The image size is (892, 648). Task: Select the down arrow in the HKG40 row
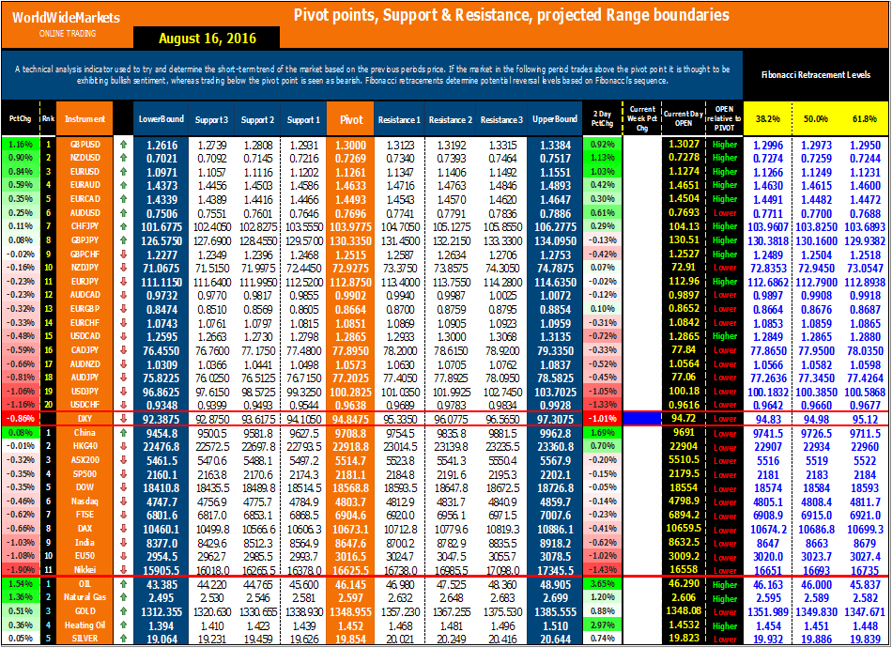pyautogui.click(x=123, y=447)
